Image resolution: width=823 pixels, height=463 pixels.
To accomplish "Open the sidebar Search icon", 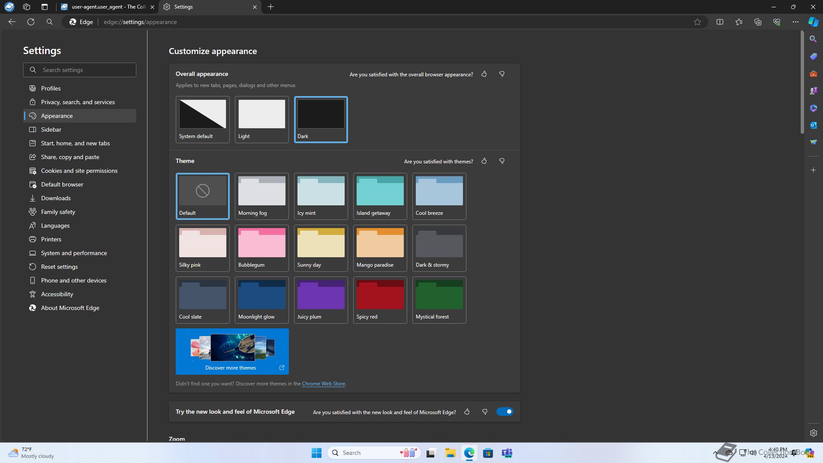I will [x=813, y=39].
